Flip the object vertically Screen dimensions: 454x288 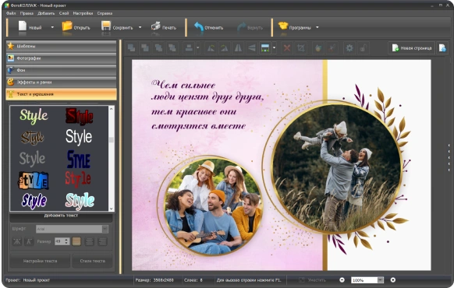(x=252, y=47)
